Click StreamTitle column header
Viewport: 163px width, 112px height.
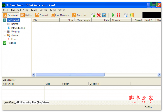click(23, 84)
